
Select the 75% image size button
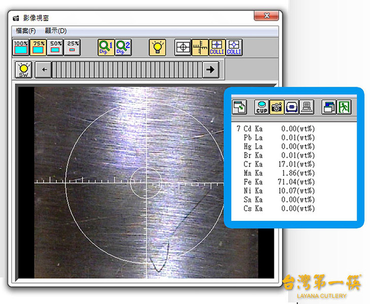[x=39, y=47]
